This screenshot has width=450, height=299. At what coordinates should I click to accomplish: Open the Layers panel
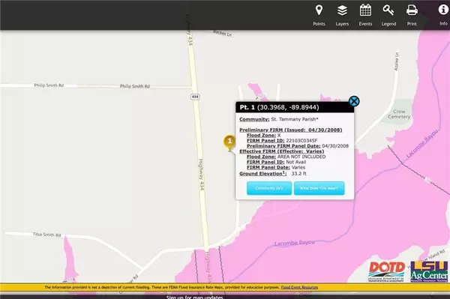(342, 15)
